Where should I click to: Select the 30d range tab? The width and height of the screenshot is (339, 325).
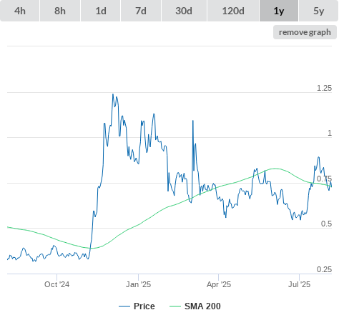184,11
